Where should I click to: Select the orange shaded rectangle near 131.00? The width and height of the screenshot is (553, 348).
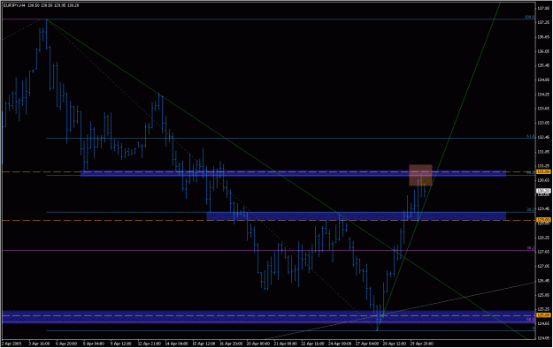[x=420, y=175]
